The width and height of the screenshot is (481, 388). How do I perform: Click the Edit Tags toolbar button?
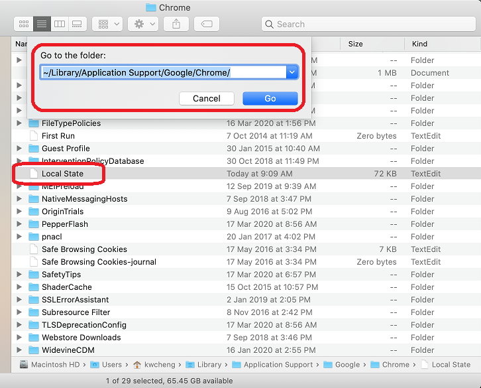tap(207, 24)
